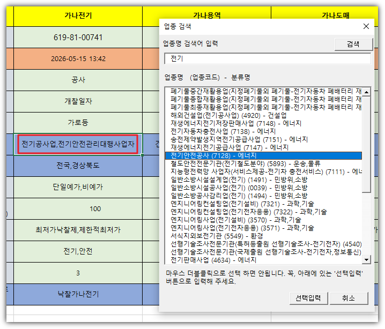The height and width of the screenshot is (329, 385).
Task: Click the 낙찰가나전기 cell
Action: coord(78,294)
